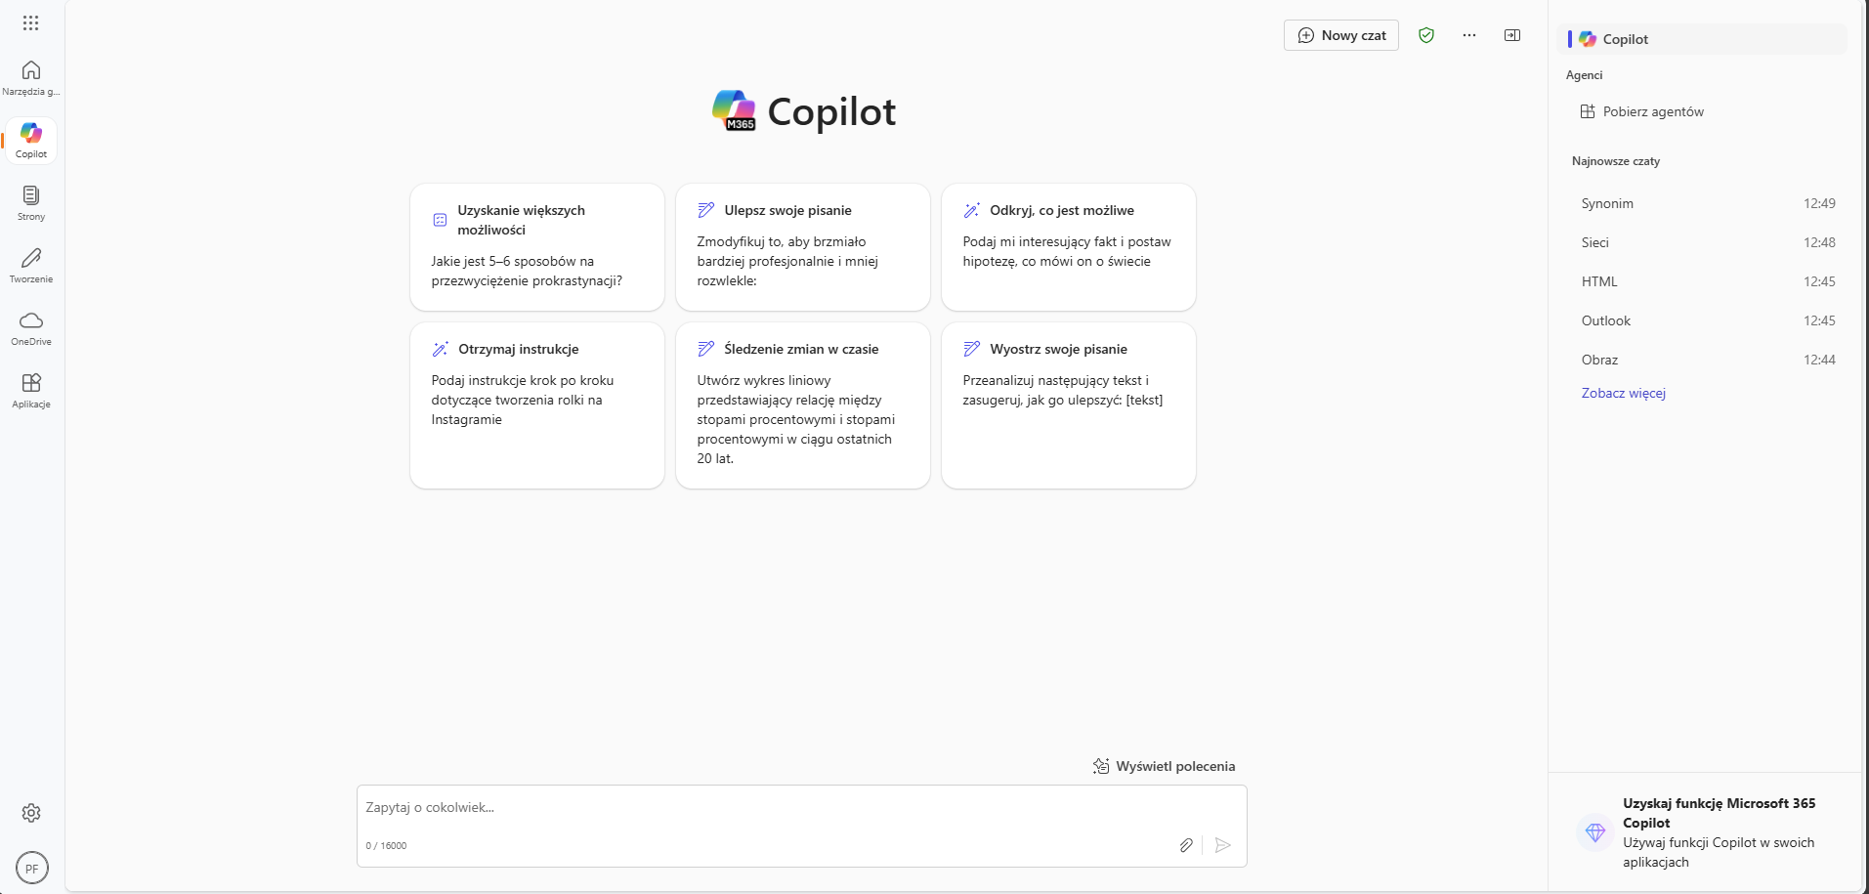Click the Wyostrz swoje pisanie pen icon
This screenshot has width=1869, height=894.
tap(971, 349)
